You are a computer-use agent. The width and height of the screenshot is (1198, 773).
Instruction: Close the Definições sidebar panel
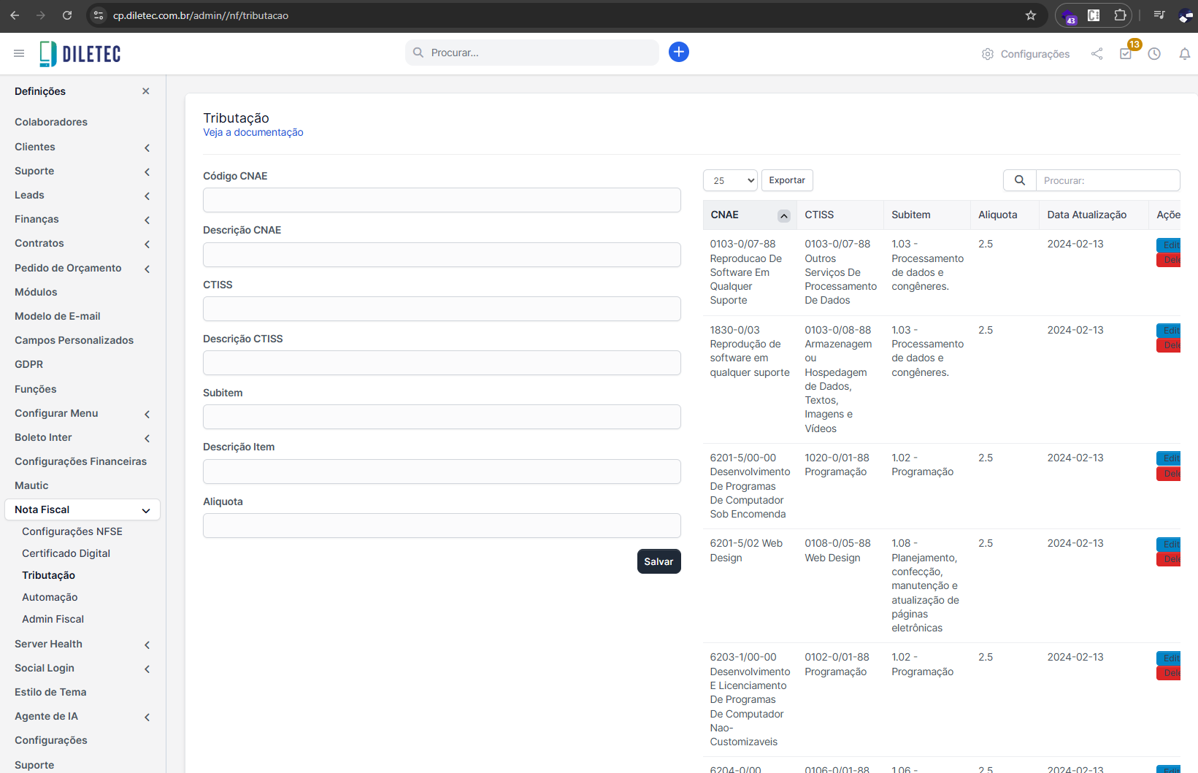(145, 91)
